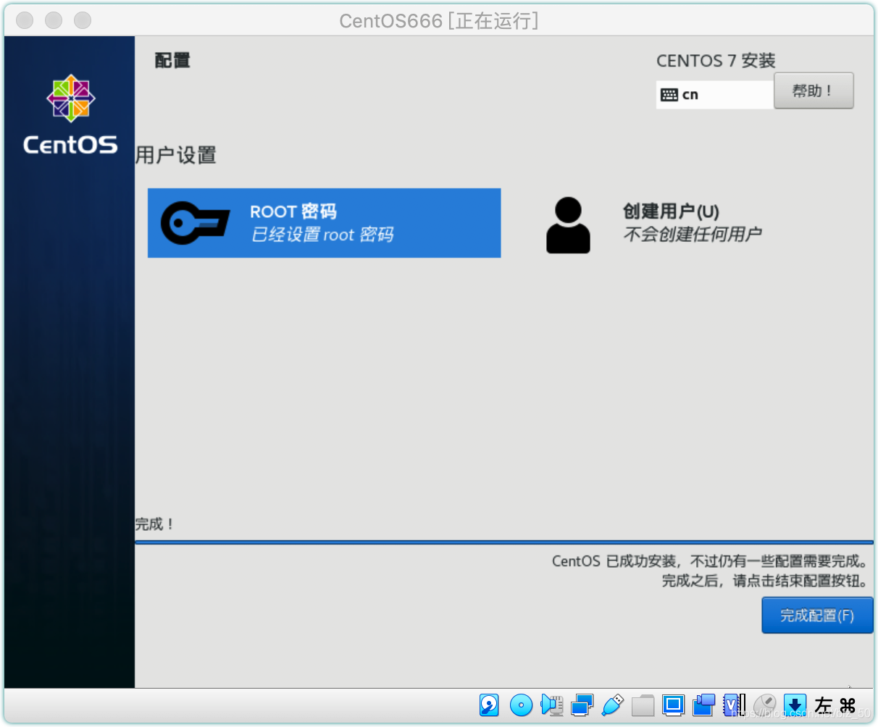Click the CENTOS 7 安装 label
Viewport: 878px width, 727px height.
click(716, 61)
